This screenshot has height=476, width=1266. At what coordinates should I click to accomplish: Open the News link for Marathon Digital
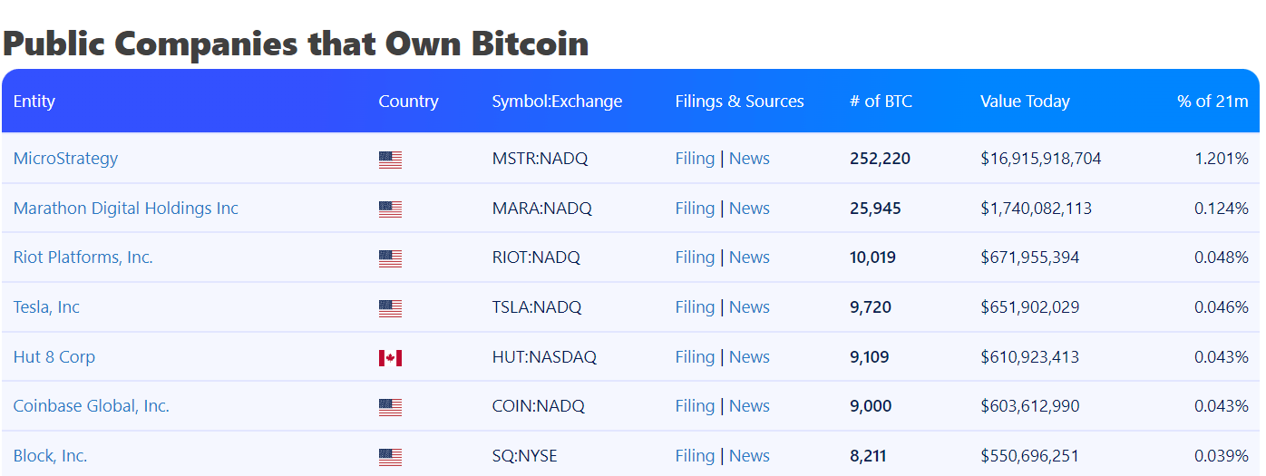click(749, 209)
